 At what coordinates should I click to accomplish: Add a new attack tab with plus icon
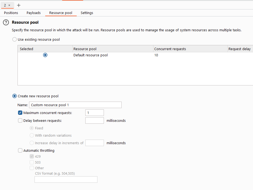(x=19, y=5)
